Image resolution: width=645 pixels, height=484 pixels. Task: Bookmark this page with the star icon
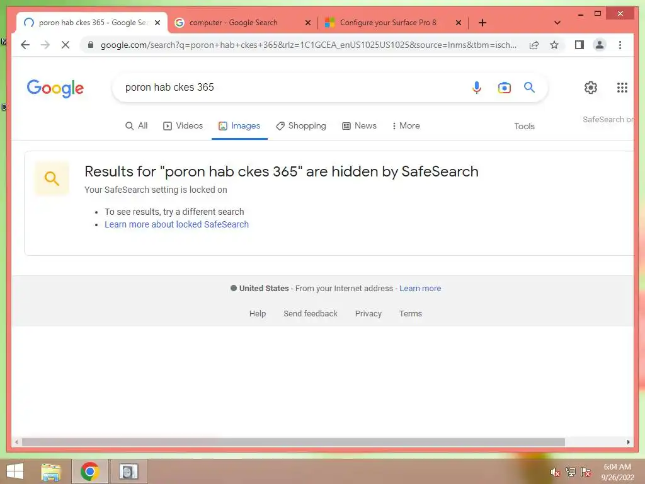pyautogui.click(x=554, y=45)
